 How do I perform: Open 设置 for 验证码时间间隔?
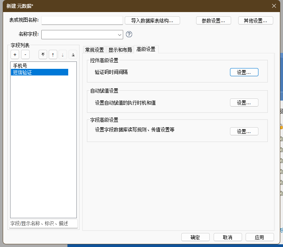244,72
